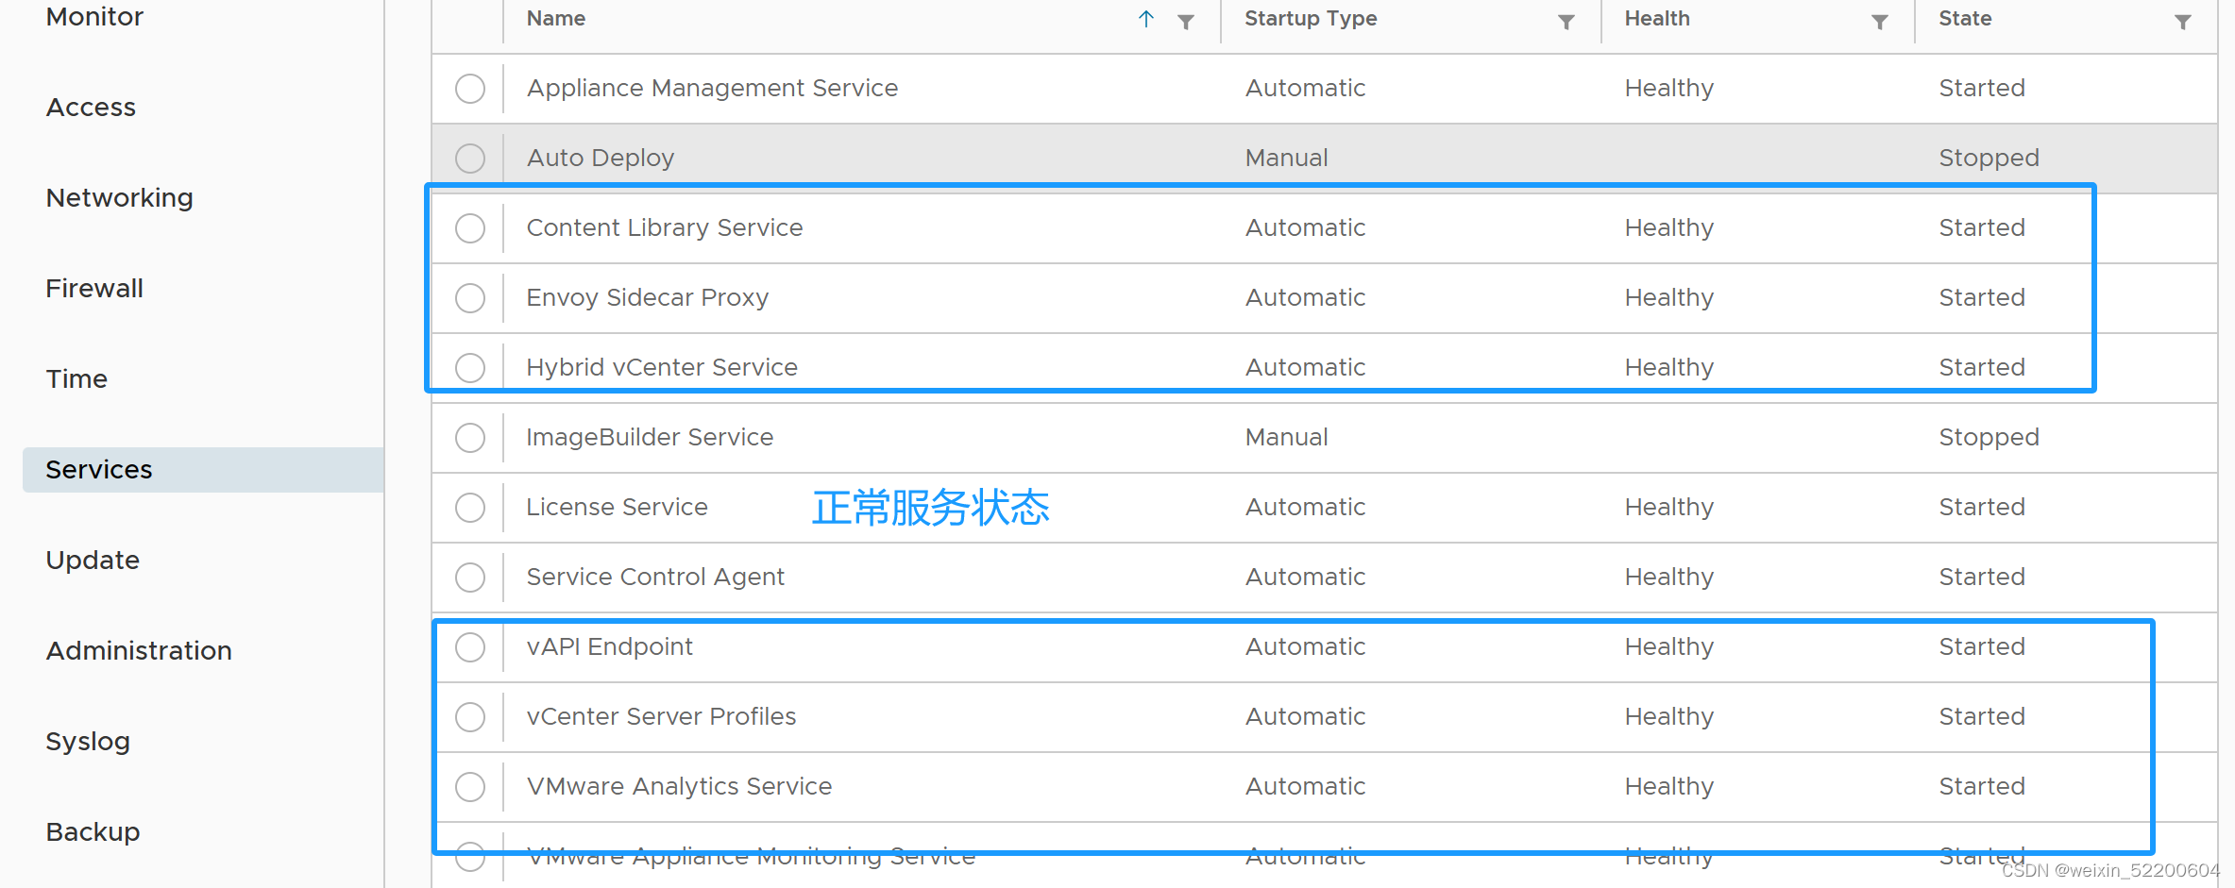
Task: Select the Auto Deploy radio button
Action: tap(470, 159)
